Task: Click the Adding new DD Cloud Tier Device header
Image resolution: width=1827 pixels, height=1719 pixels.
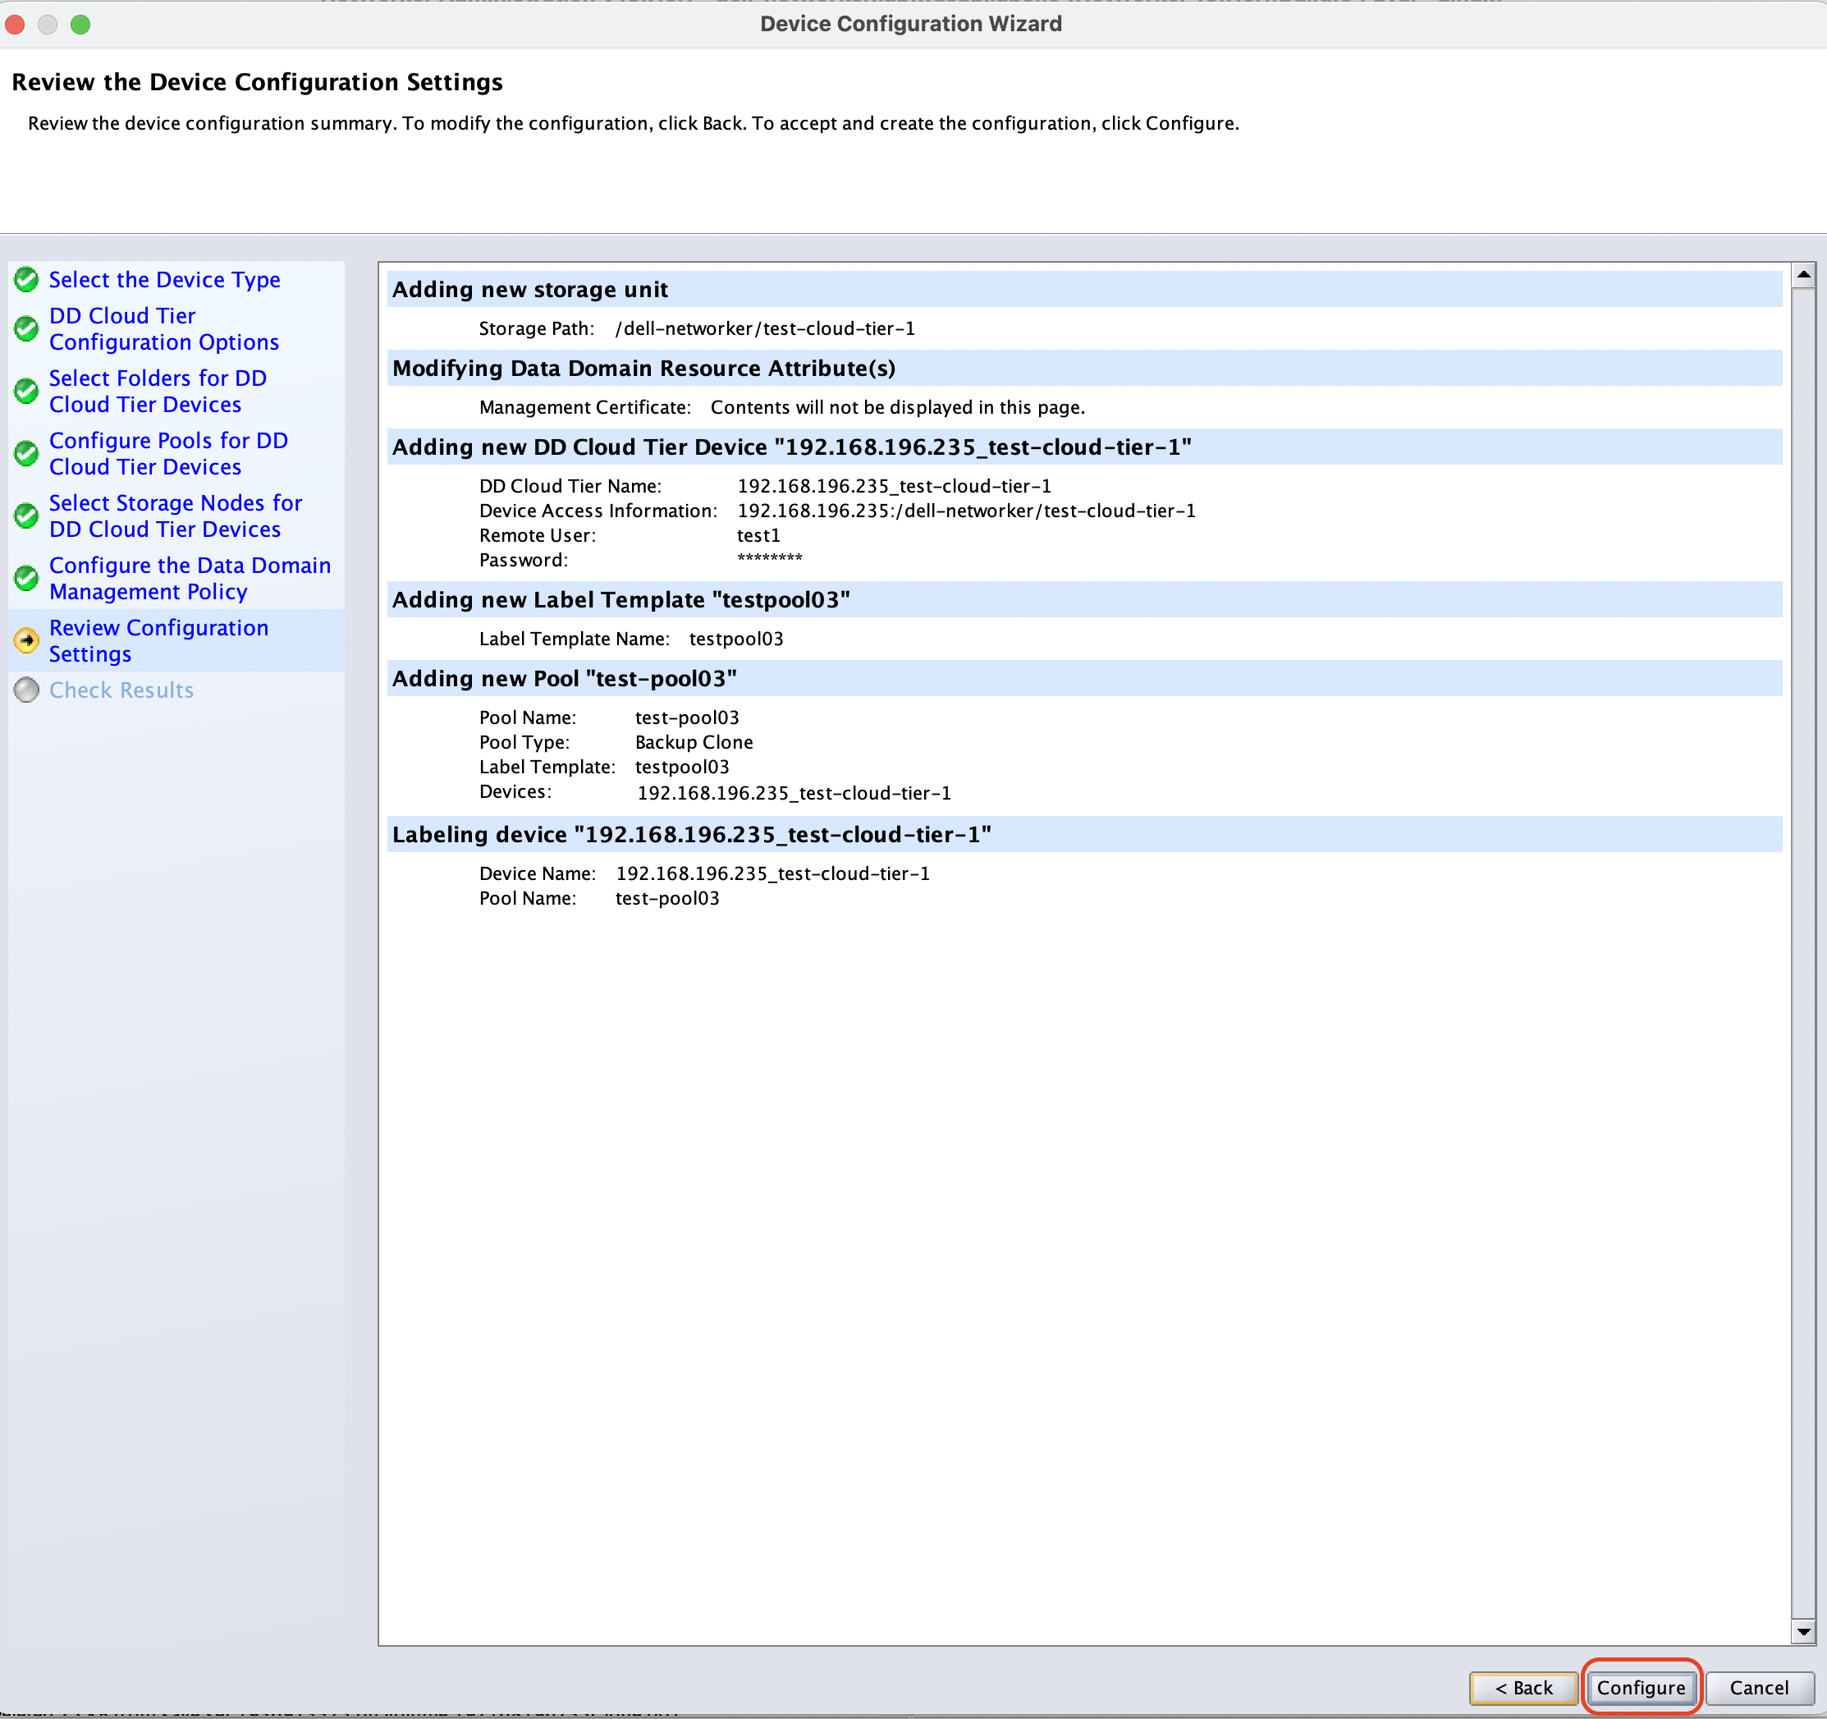Action: click(1084, 447)
